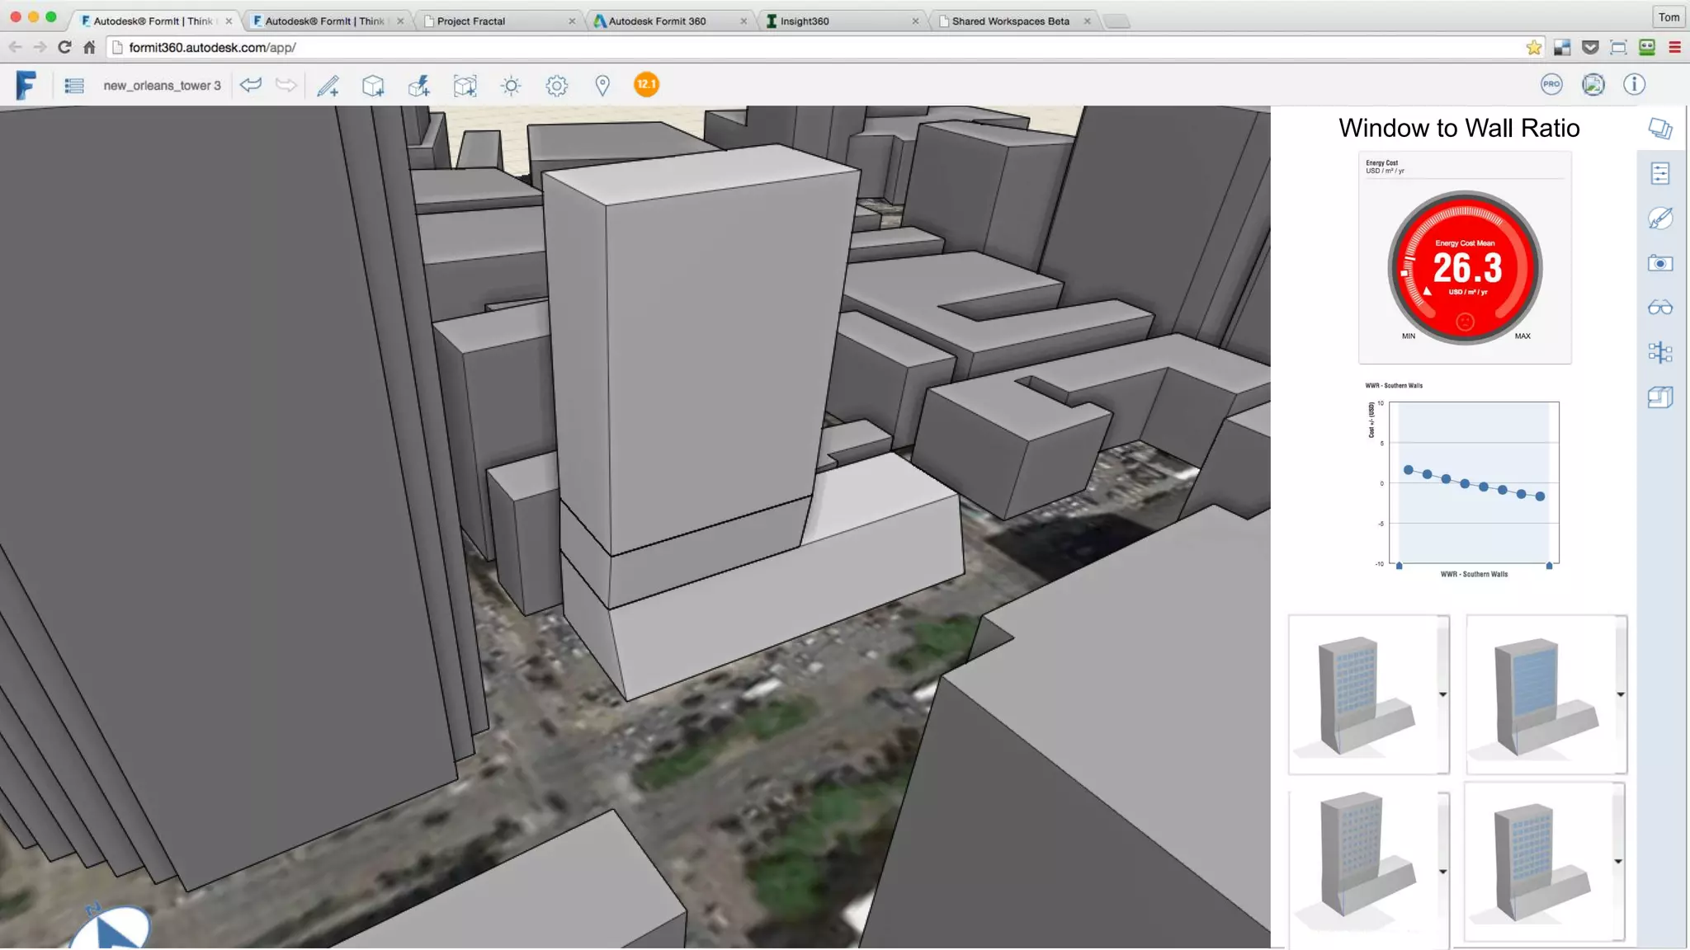Click the orange 12.1 badge button
The width and height of the screenshot is (1690, 950).
point(646,84)
